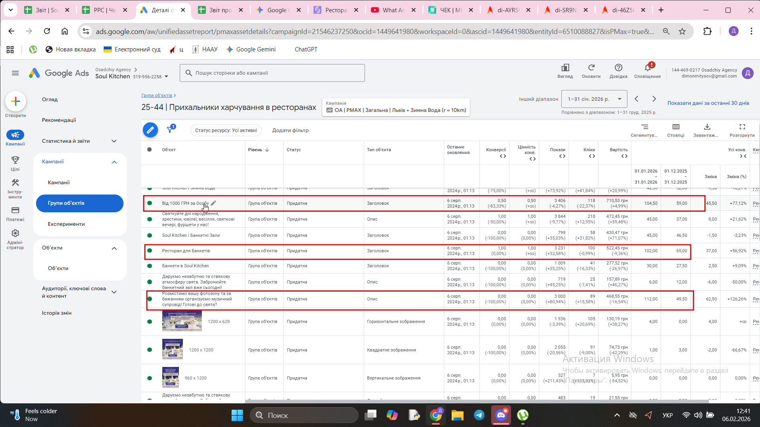Viewport: 760px width, 427px height.
Task: Click Показати дані за останні 30 днів
Action: pyautogui.click(x=708, y=103)
